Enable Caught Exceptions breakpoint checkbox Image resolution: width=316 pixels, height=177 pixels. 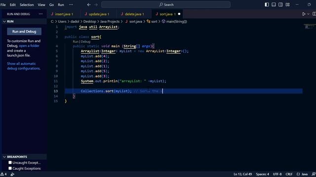(x=10, y=168)
